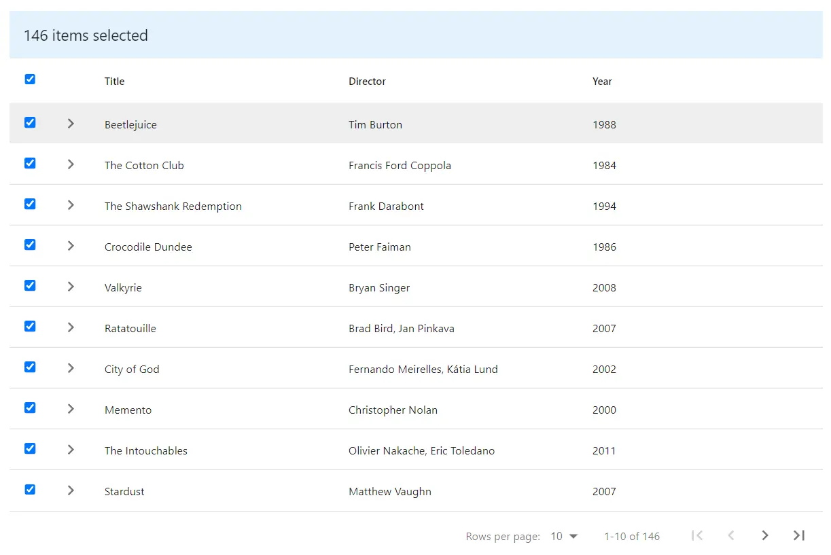
Task: Click the Memento title cell
Action: click(128, 410)
